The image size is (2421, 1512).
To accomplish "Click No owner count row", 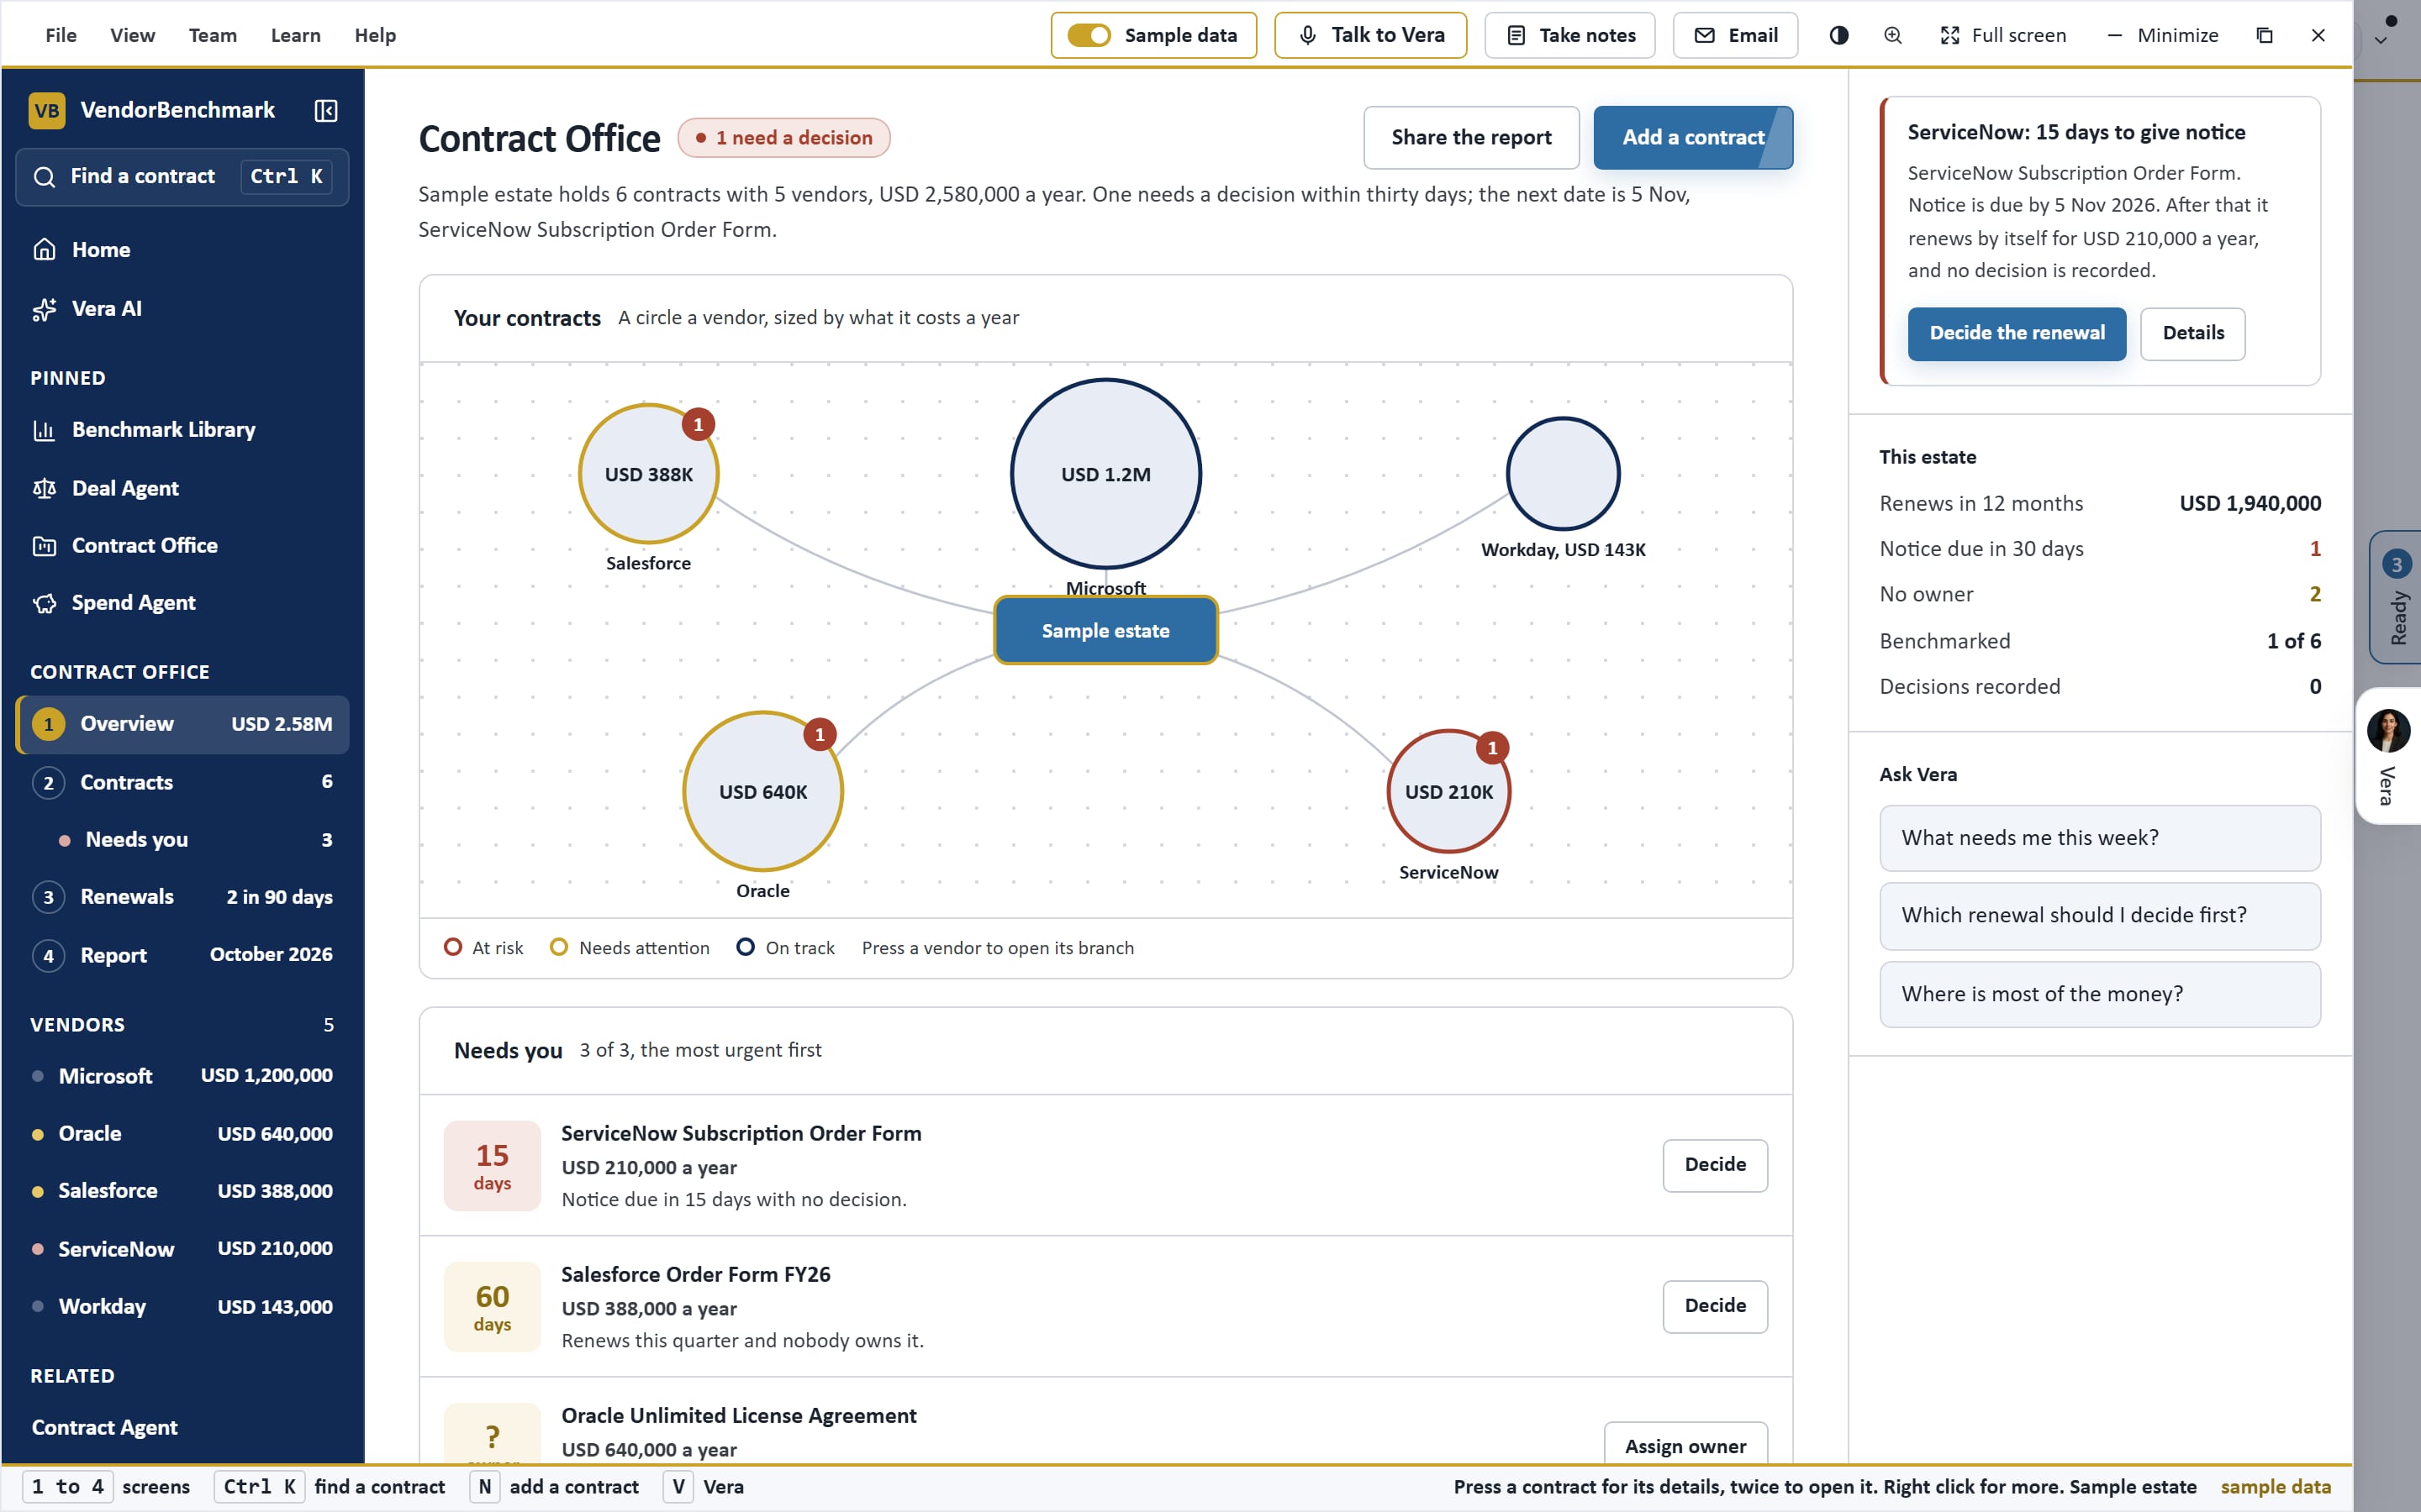I will (x=2100, y=595).
